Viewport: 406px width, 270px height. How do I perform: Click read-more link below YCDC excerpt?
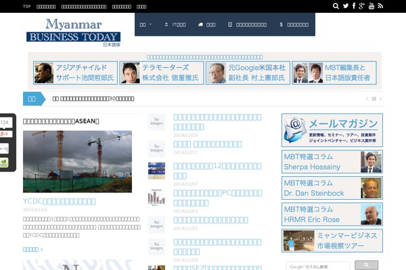33,249
